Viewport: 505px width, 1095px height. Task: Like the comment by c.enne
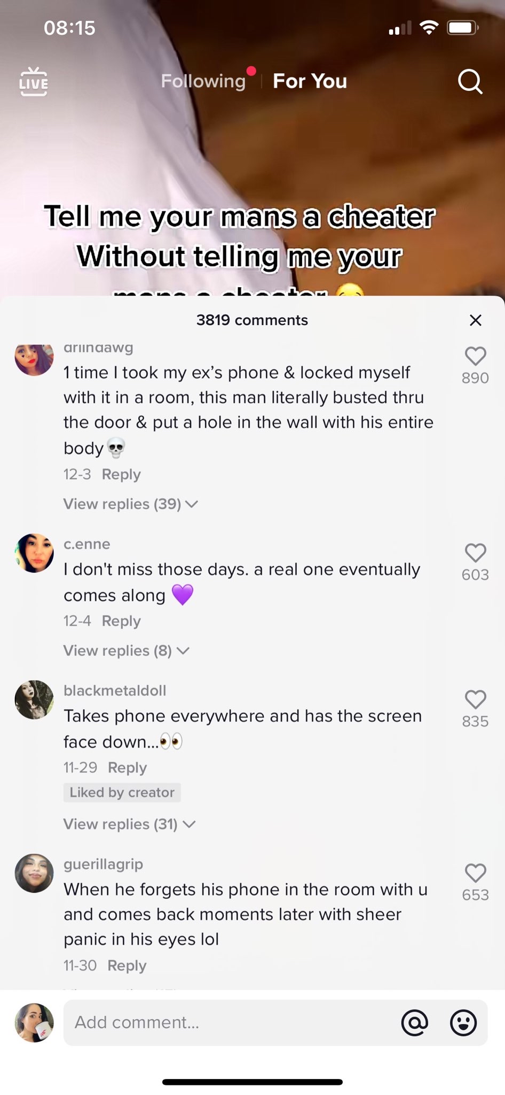point(475,553)
